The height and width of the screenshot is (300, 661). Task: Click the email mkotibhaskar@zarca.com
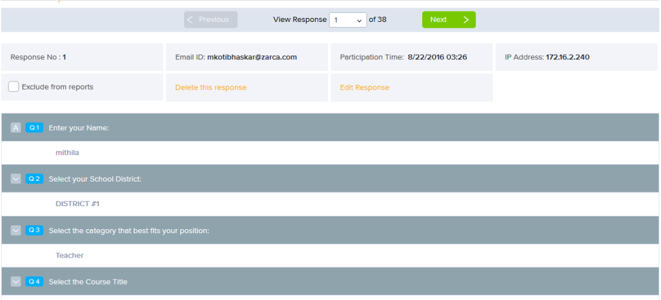pyautogui.click(x=252, y=57)
